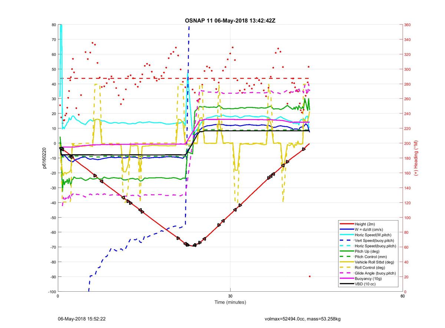
Task: Click the '-90' y-axis tick label
Action: point(53,277)
